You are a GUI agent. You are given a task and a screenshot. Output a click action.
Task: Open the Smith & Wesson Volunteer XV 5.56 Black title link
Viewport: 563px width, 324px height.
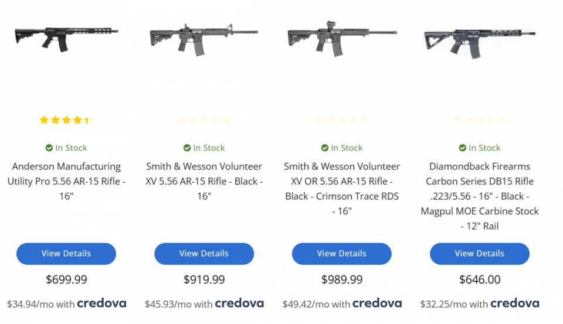[204, 181]
